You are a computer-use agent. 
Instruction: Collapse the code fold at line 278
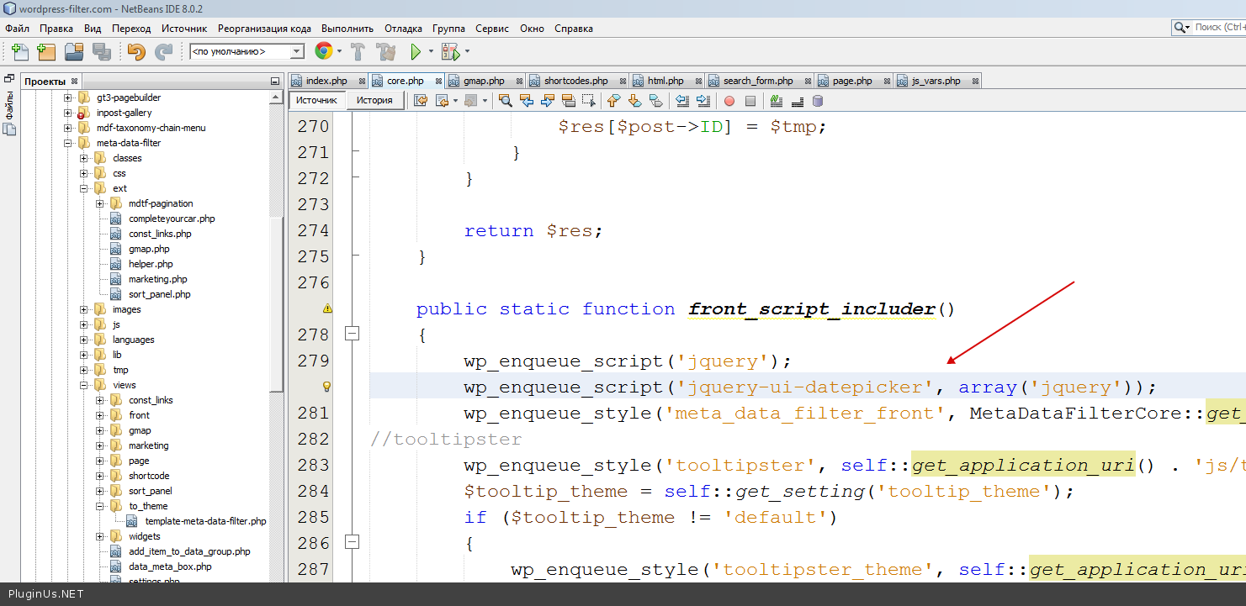tap(353, 335)
